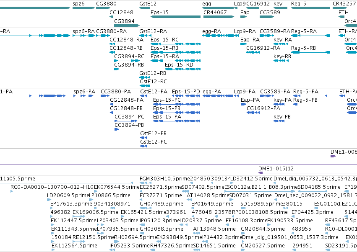Screen dimensions: 357x252
Task: Click the Eps-15 gene glyph
Action: [175, 17]
